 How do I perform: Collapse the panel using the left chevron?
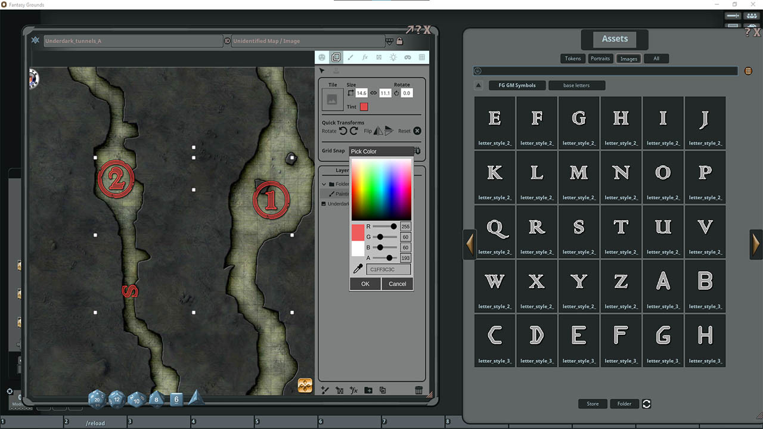[469, 244]
